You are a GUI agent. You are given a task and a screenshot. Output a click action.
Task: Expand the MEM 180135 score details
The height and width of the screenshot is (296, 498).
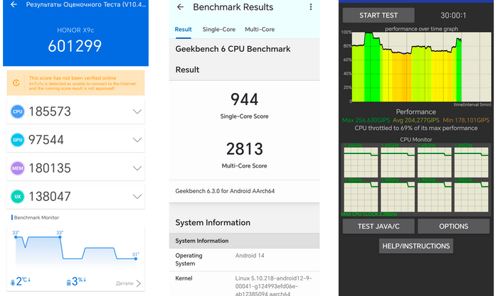(137, 168)
